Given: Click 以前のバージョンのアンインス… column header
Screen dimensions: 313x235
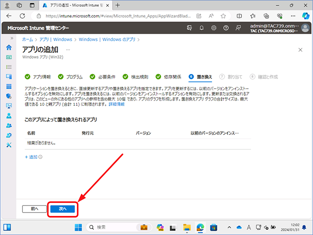Looking at the screenshot, I should (x=215, y=133).
